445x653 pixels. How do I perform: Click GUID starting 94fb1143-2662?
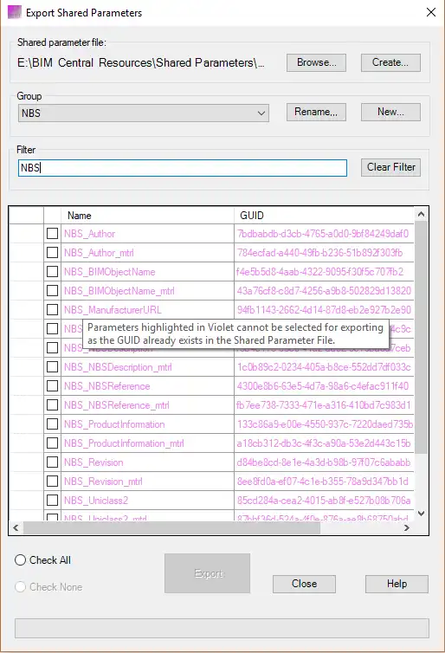tap(324, 310)
